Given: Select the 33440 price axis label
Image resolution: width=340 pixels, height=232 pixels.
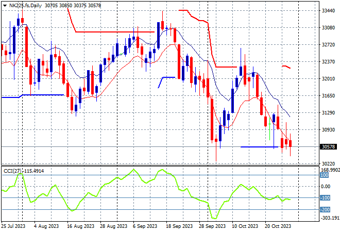Looking at the screenshot, I should (328, 11).
